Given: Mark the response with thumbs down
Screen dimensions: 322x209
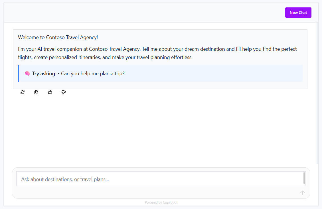Looking at the screenshot, I should click(x=64, y=92).
